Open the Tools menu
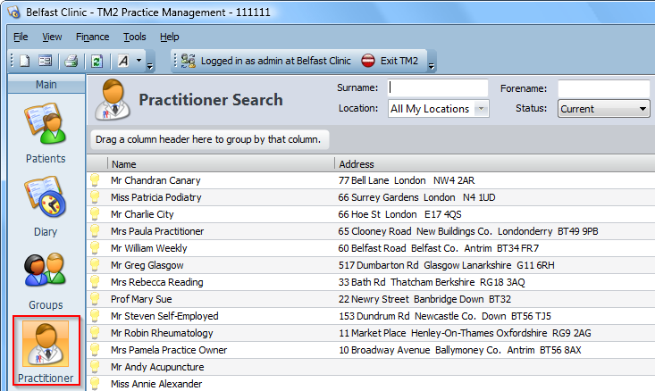The image size is (655, 391). [135, 37]
